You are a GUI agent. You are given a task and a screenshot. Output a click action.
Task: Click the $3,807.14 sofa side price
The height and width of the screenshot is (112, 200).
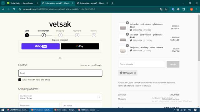(x=175, y=29)
